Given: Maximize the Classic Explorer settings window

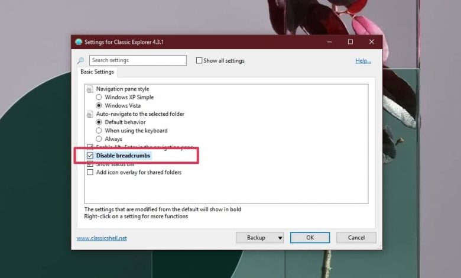Looking at the screenshot, I should coord(350,42).
